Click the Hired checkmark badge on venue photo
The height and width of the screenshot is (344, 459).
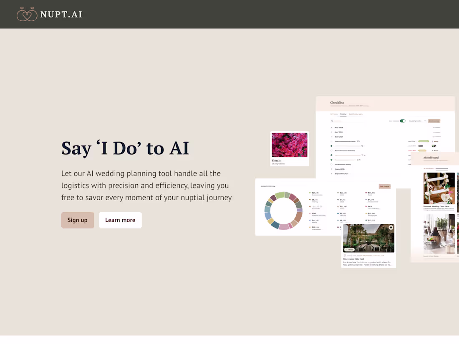349,249
